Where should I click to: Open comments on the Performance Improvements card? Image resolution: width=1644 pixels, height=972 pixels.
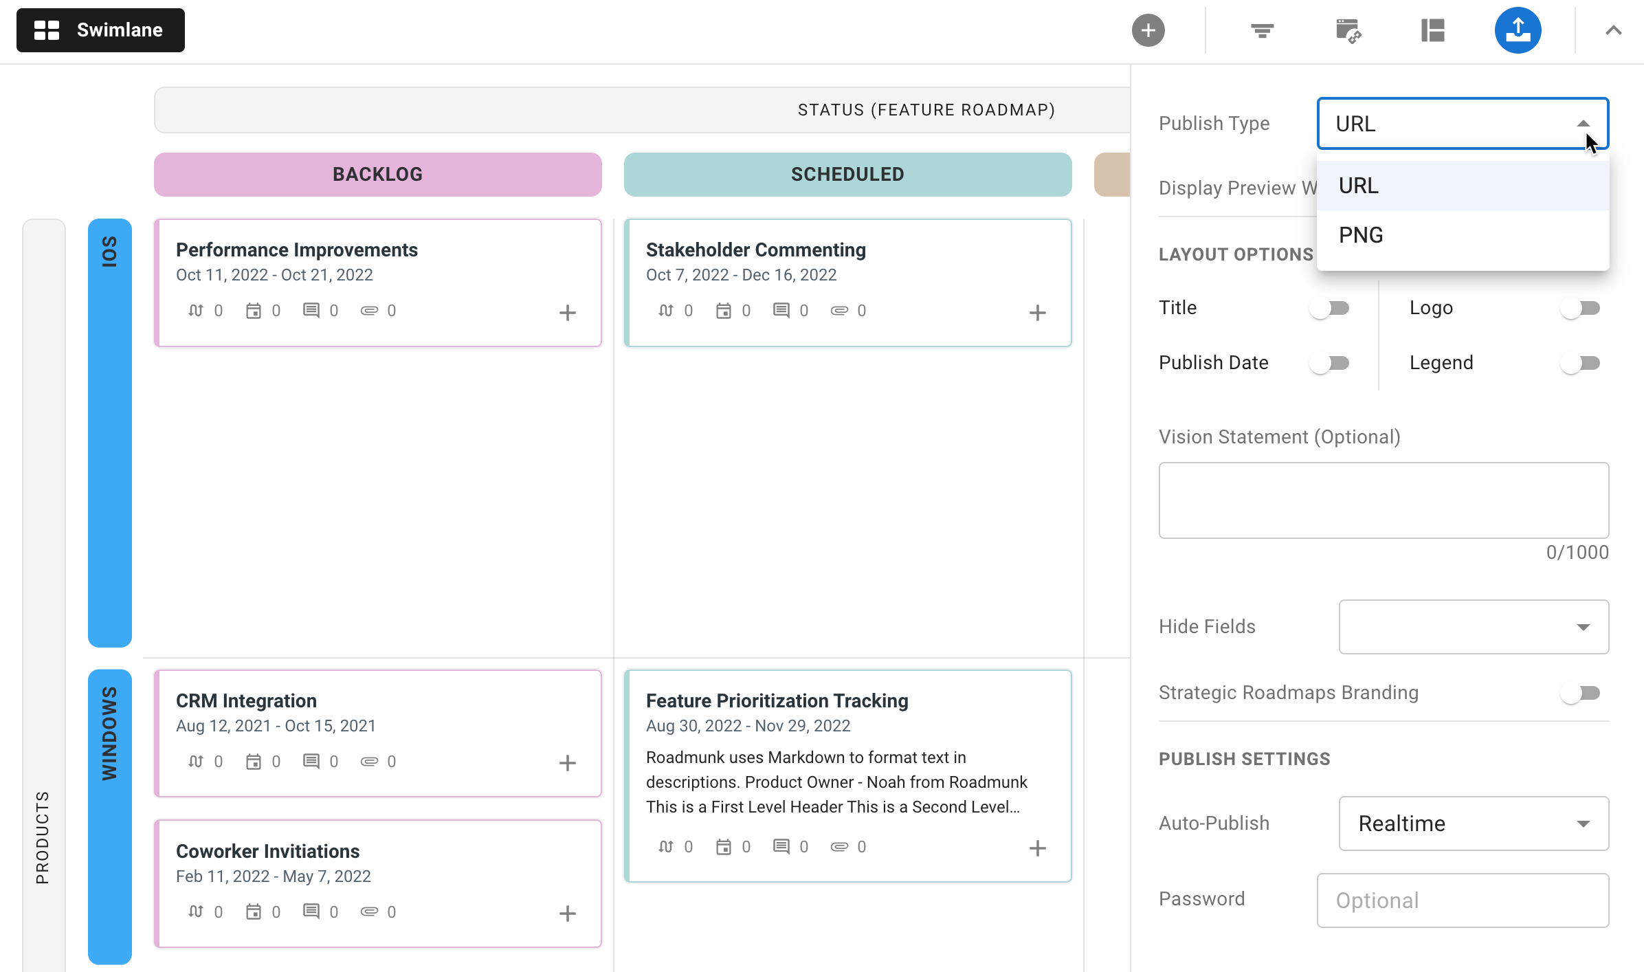click(x=311, y=310)
